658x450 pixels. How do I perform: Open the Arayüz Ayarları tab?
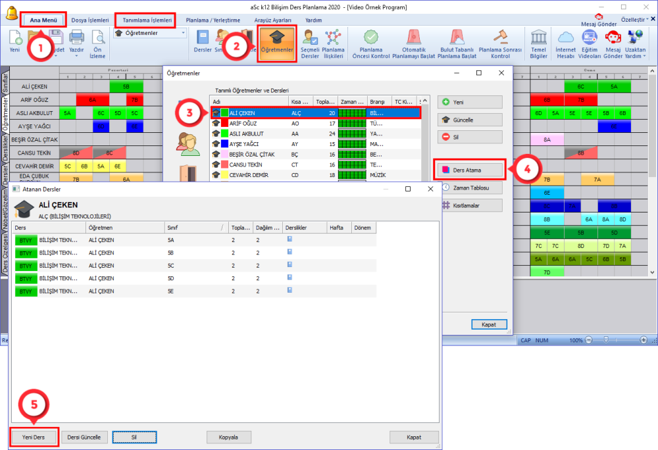click(x=273, y=20)
